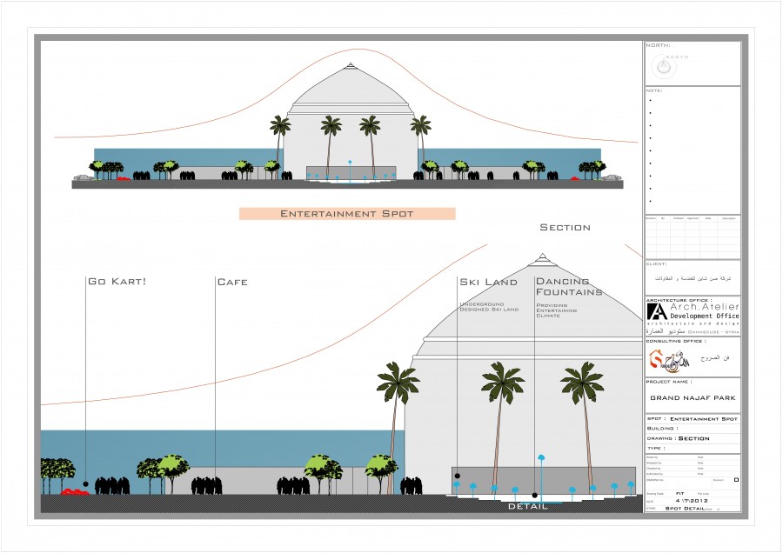
Task: Click the Entertainment Spot orange title banner
Action: pos(347,213)
